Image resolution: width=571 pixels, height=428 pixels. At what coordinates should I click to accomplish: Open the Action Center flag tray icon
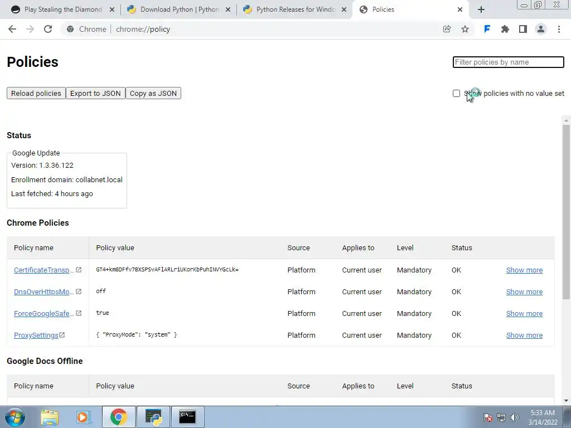(487, 417)
